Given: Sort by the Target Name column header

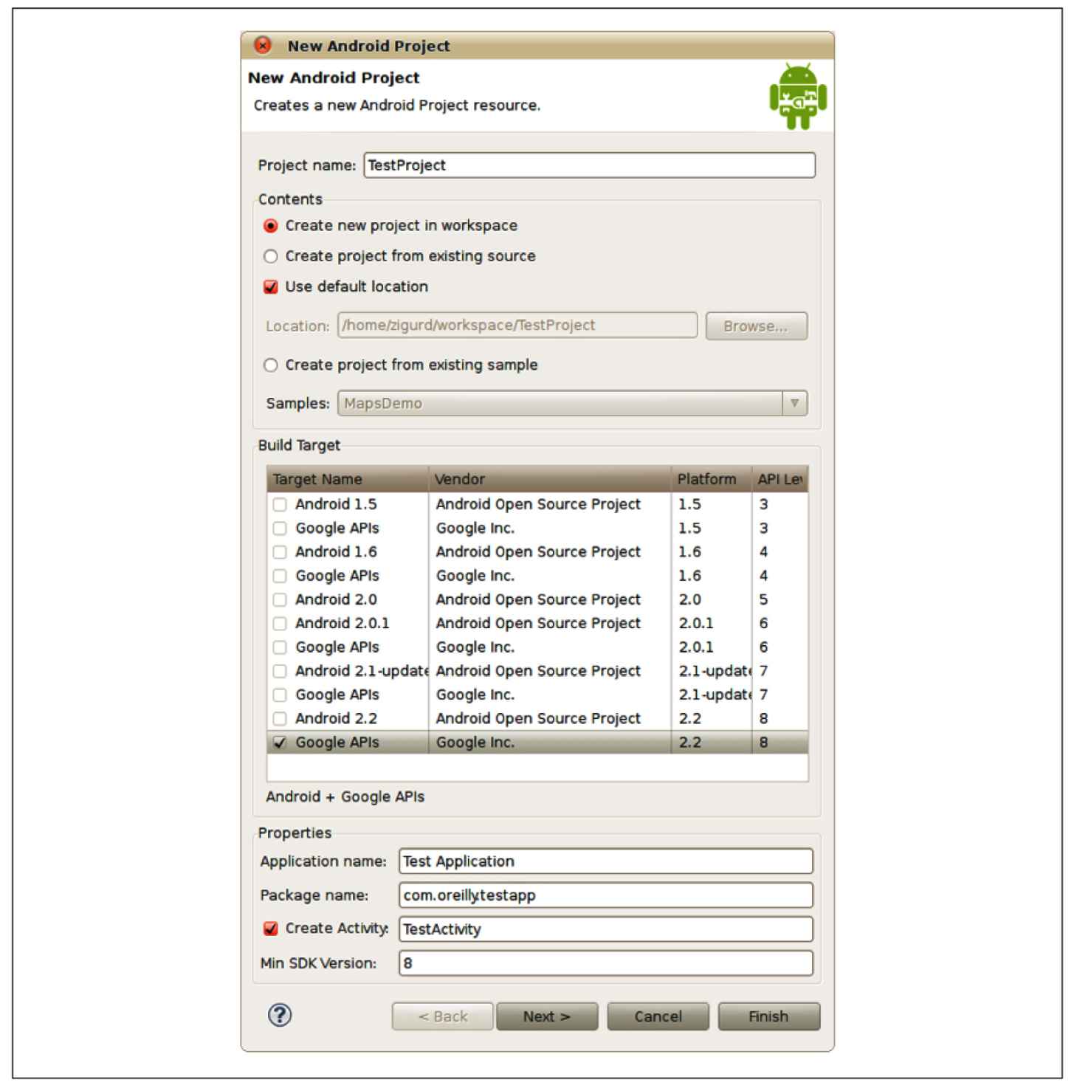Looking at the screenshot, I should click(x=348, y=479).
